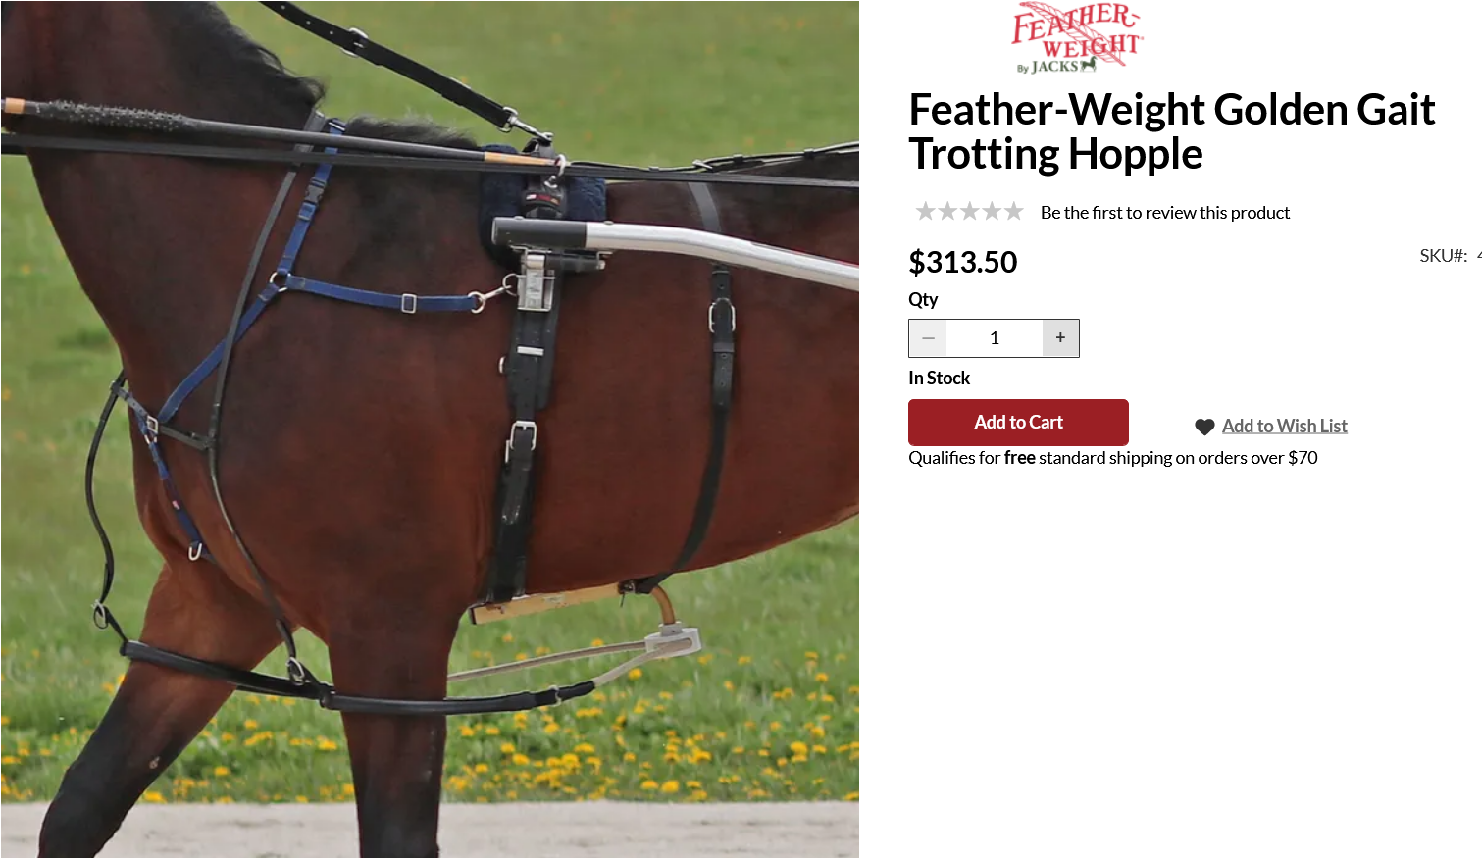Increase quantity with the plus button
The height and width of the screenshot is (858, 1482).
[x=1060, y=338]
